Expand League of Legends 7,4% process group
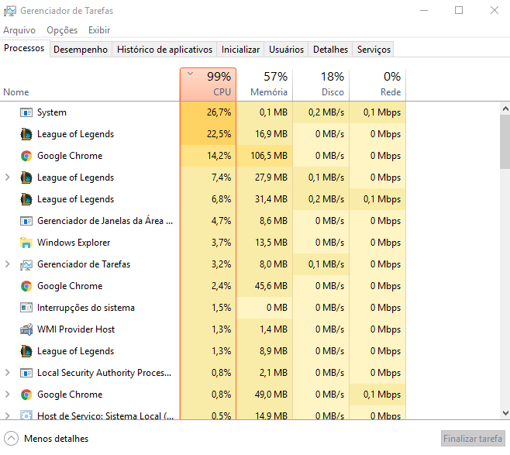This screenshot has height=455, width=510. [x=8, y=178]
